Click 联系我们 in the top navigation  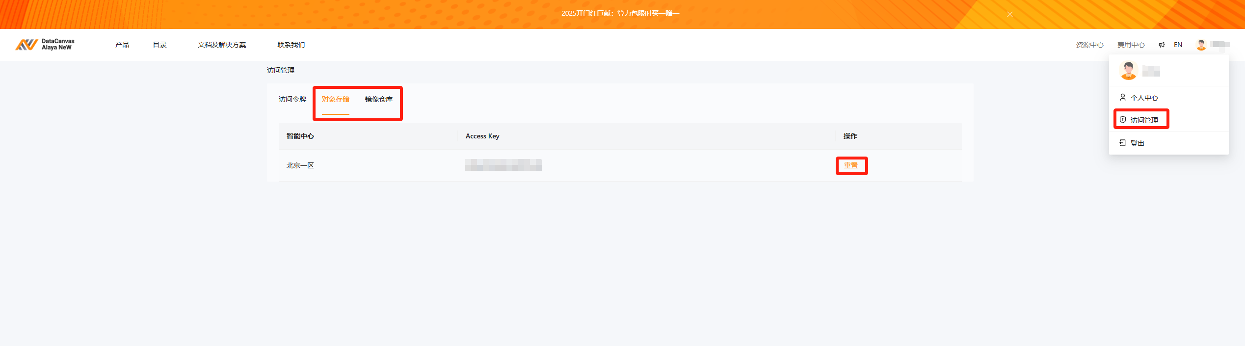coord(291,45)
